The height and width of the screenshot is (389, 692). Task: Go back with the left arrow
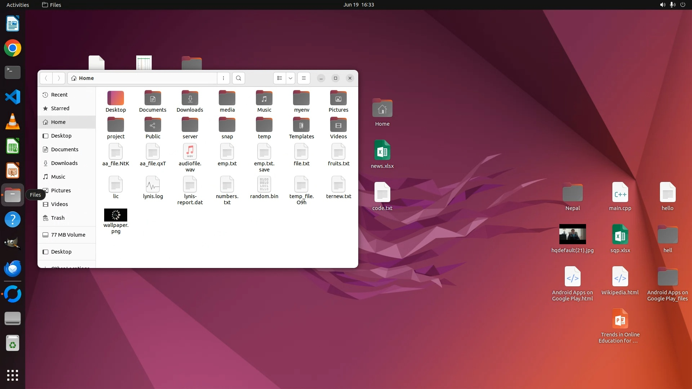tap(46, 78)
